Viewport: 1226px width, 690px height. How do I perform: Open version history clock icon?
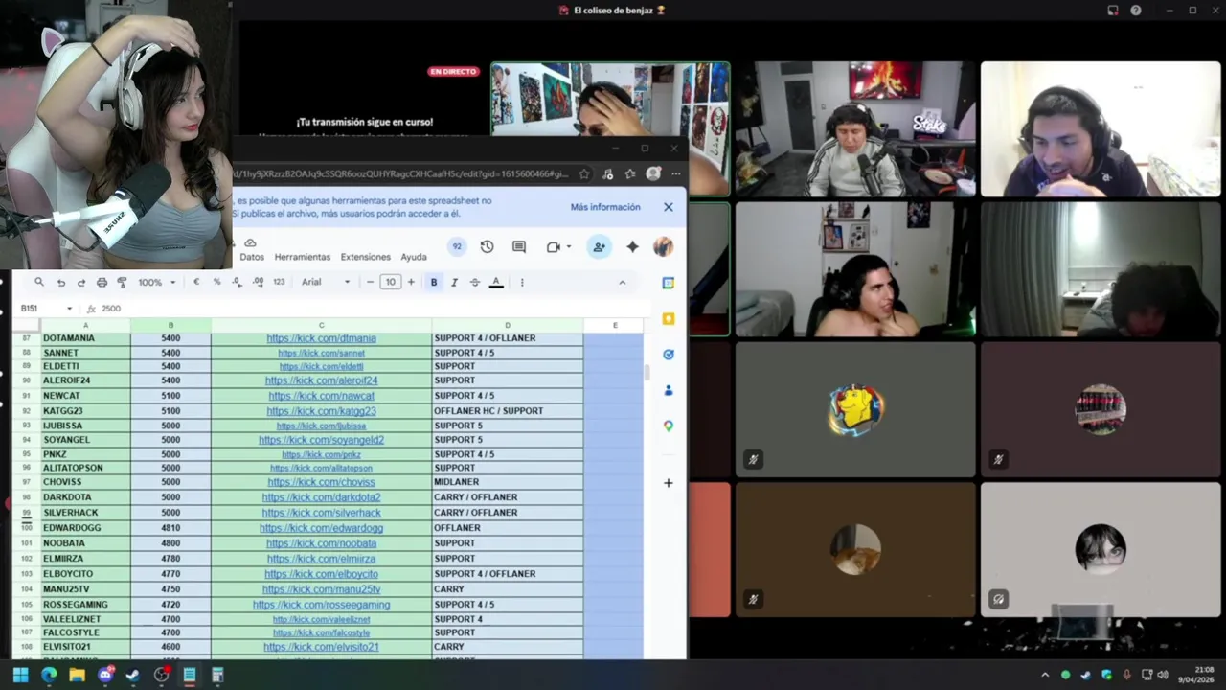(x=487, y=246)
